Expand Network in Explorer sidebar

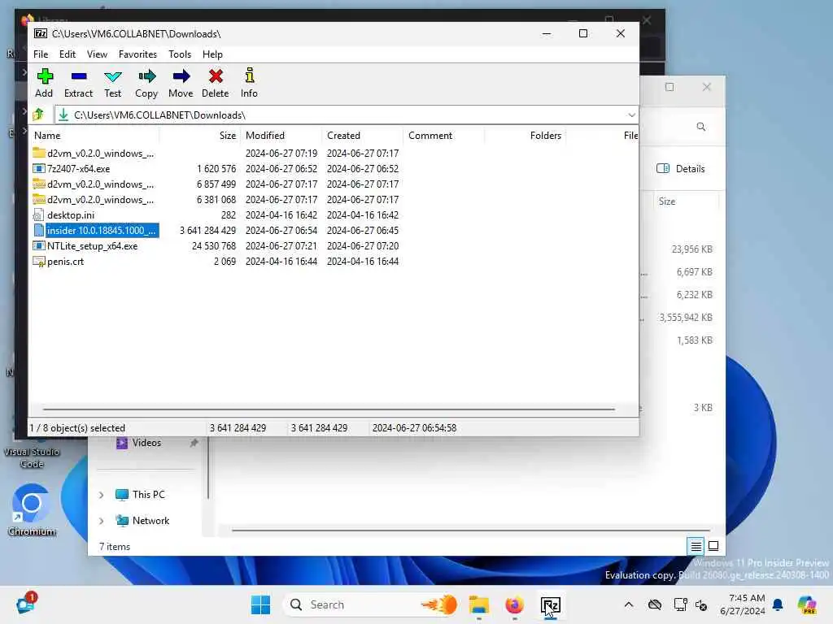coord(101,521)
